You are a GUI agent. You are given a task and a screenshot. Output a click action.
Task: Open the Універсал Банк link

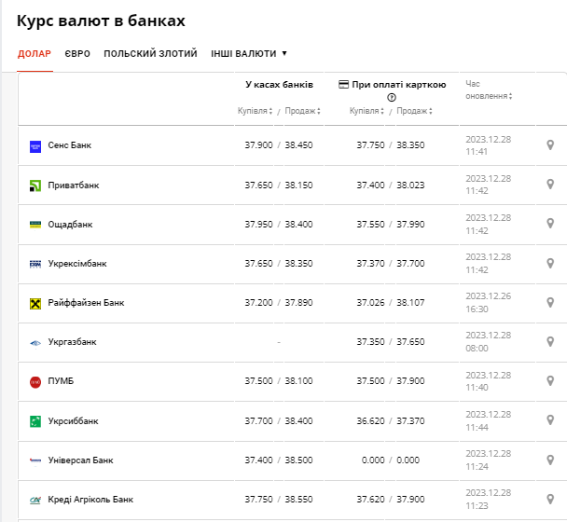(80, 460)
